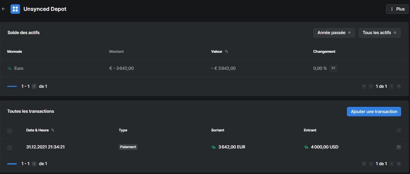Open the Plus options menu
The width and height of the screenshot is (410, 174).
coord(397,9)
